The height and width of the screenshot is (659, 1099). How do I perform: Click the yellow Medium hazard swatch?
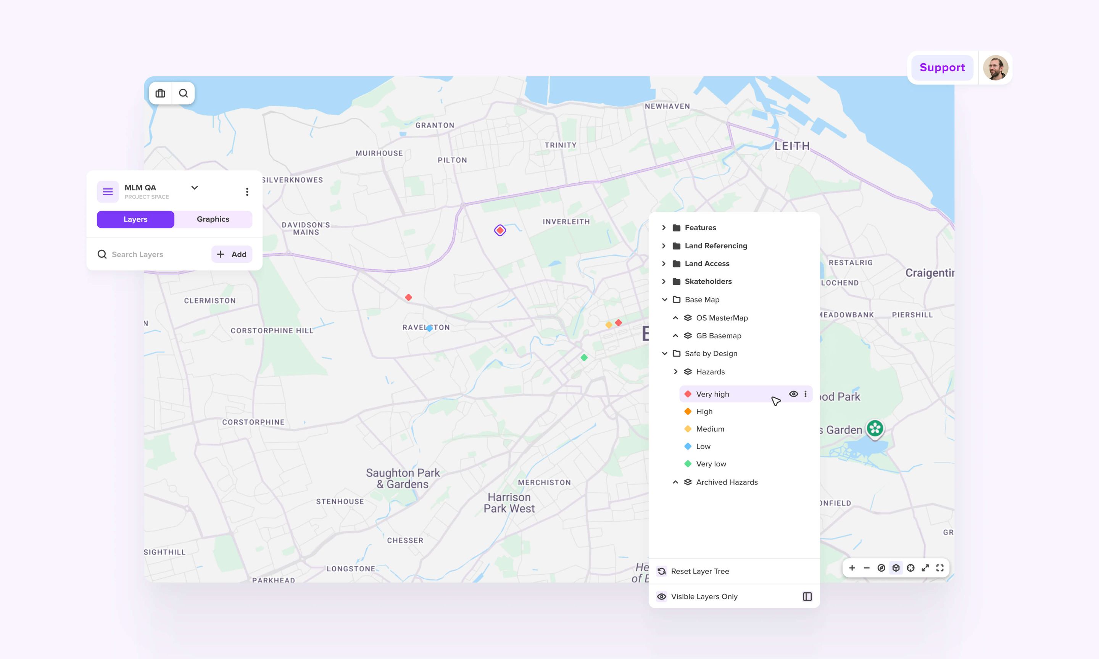(688, 429)
